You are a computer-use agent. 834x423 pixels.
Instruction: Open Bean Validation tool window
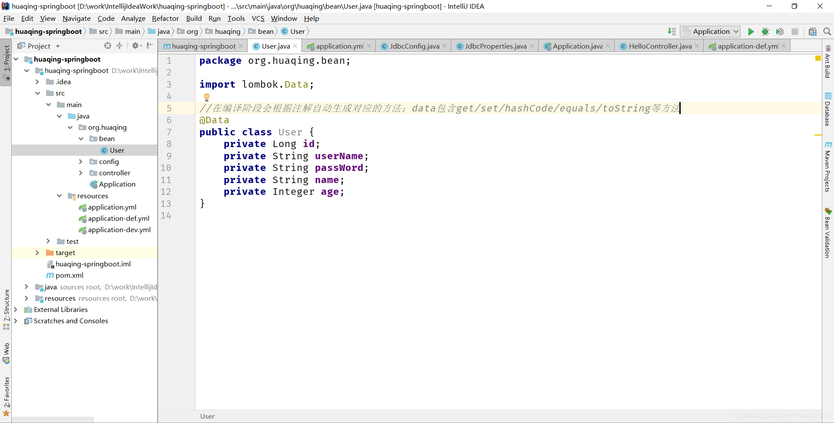828,233
